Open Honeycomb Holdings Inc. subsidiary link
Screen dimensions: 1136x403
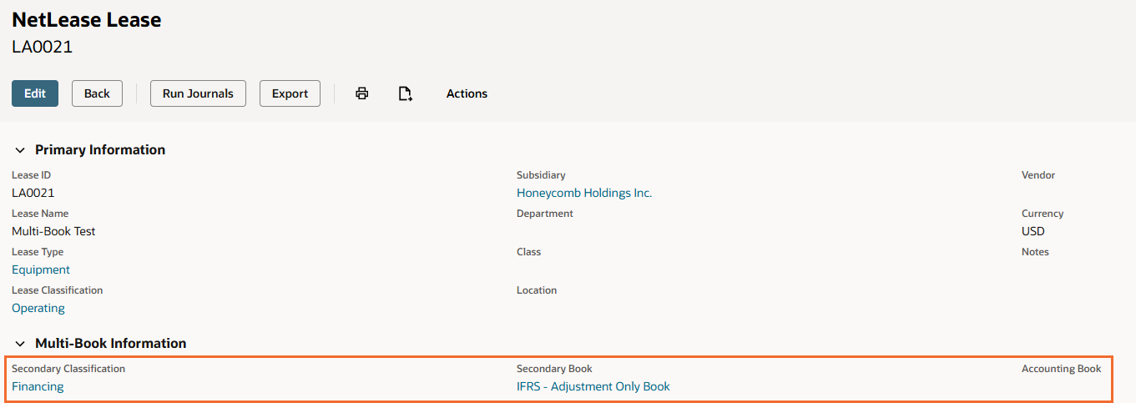pos(583,193)
